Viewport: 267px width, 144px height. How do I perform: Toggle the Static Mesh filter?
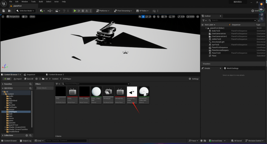(x=44, y=88)
